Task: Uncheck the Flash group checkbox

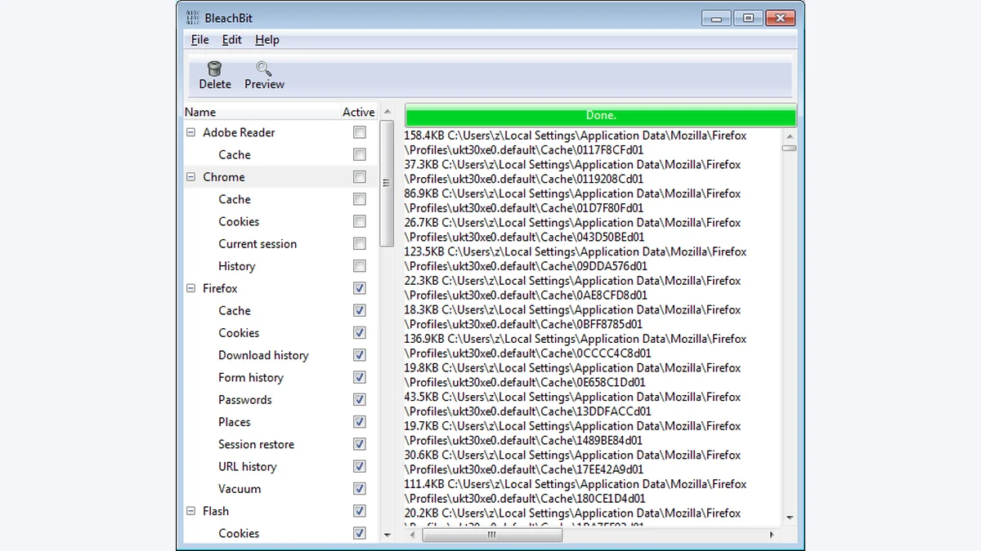Action: pos(360,511)
